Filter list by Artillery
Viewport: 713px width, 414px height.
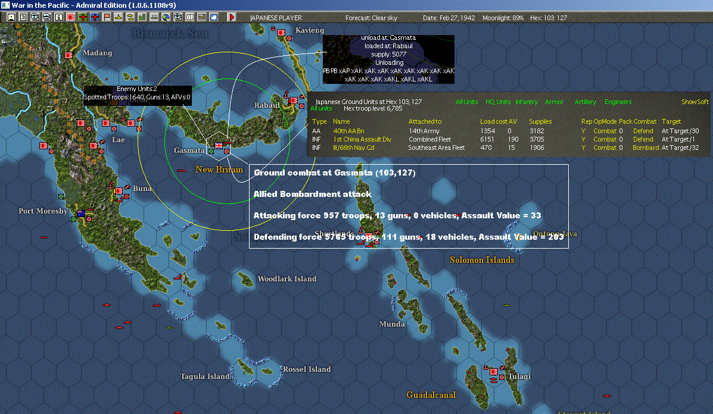coord(585,102)
